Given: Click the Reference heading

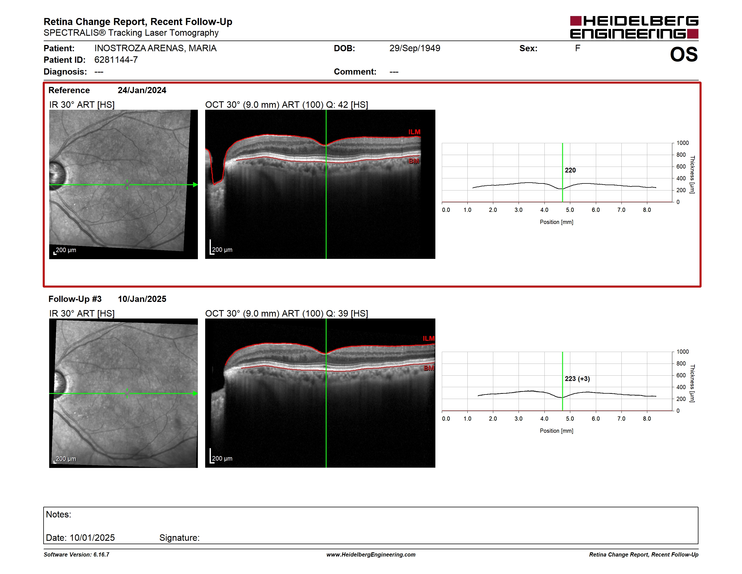Looking at the screenshot, I should [69, 90].
